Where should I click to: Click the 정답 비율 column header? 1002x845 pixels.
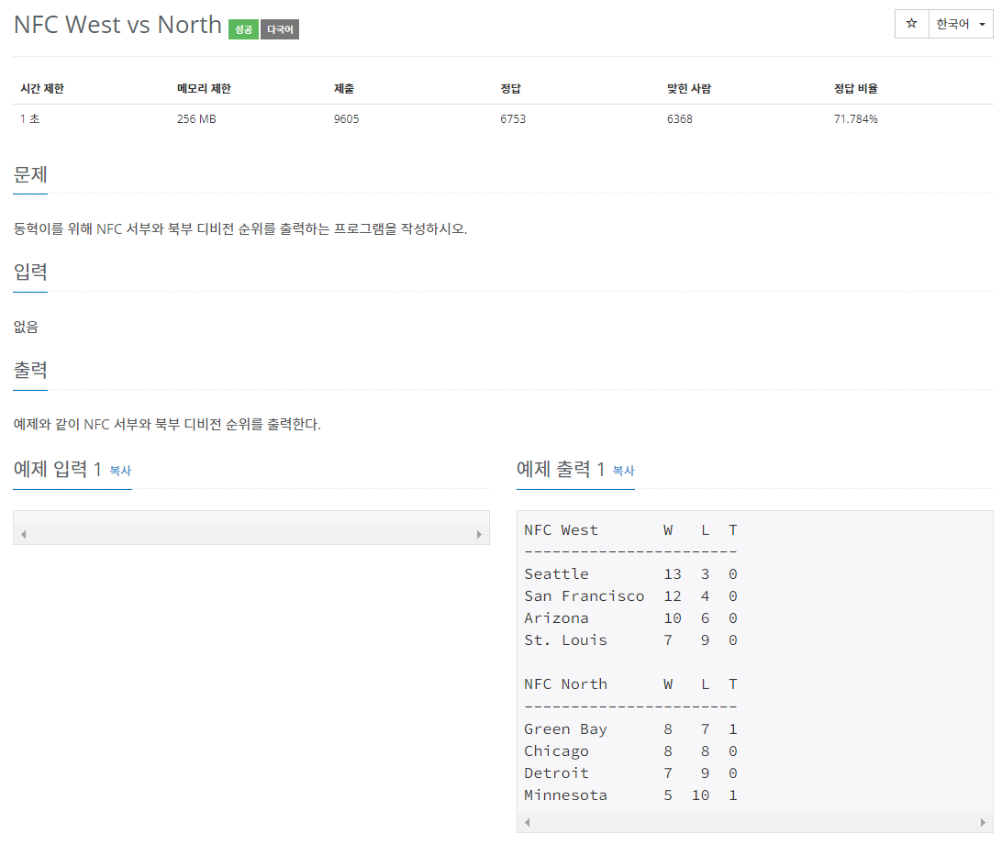[856, 88]
